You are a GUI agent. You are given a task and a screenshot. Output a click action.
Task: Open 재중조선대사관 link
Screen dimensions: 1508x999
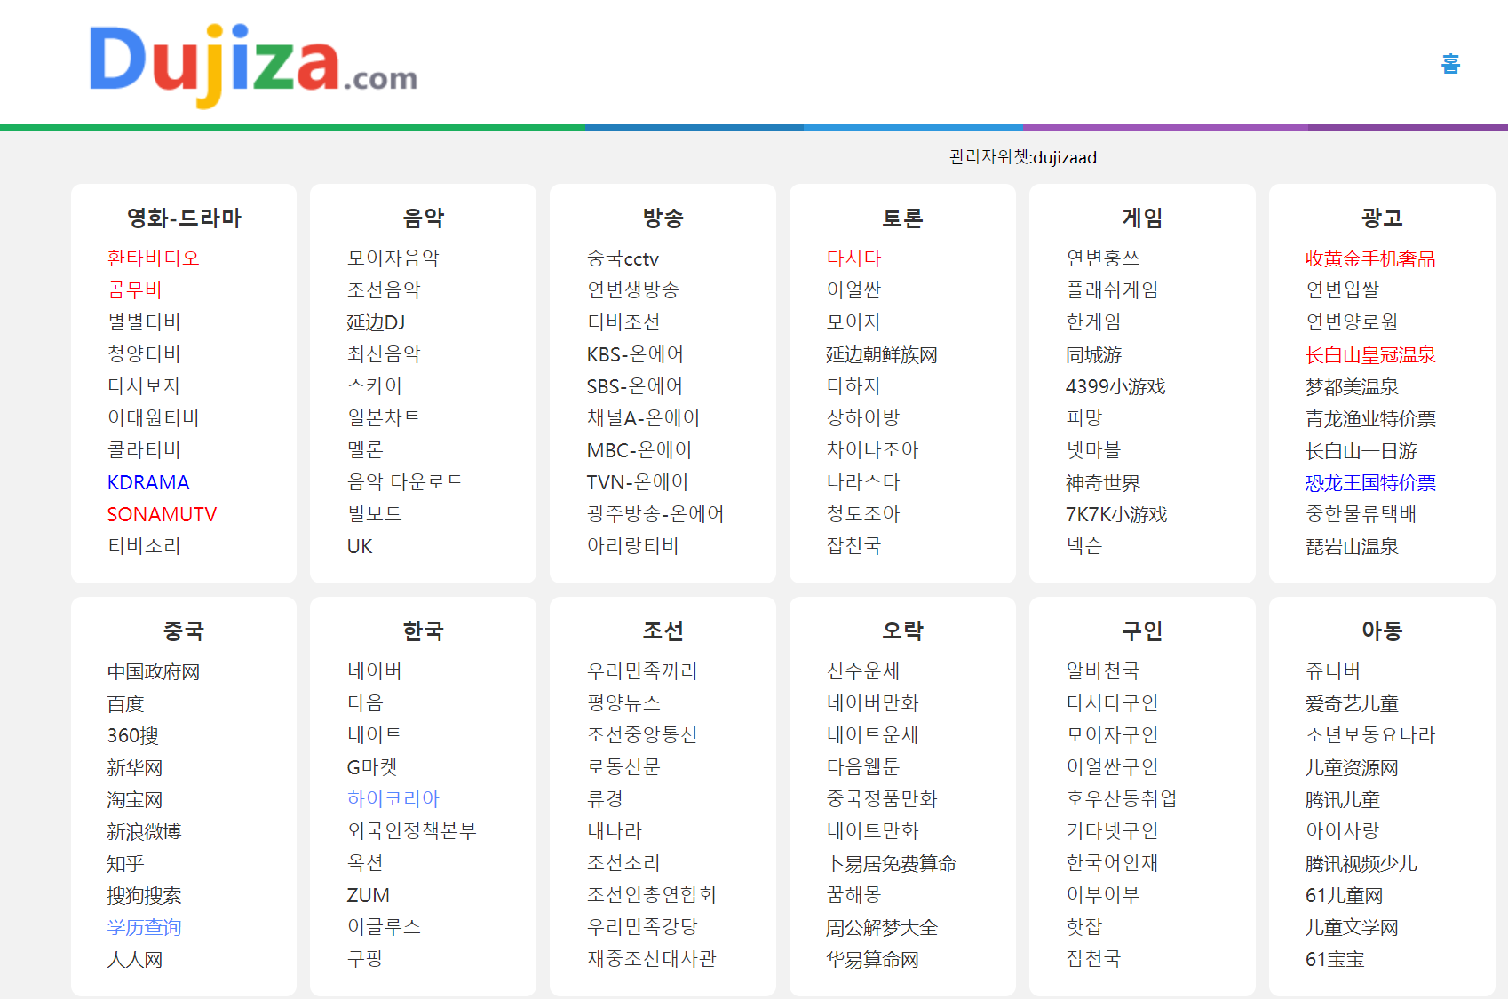coord(651,959)
